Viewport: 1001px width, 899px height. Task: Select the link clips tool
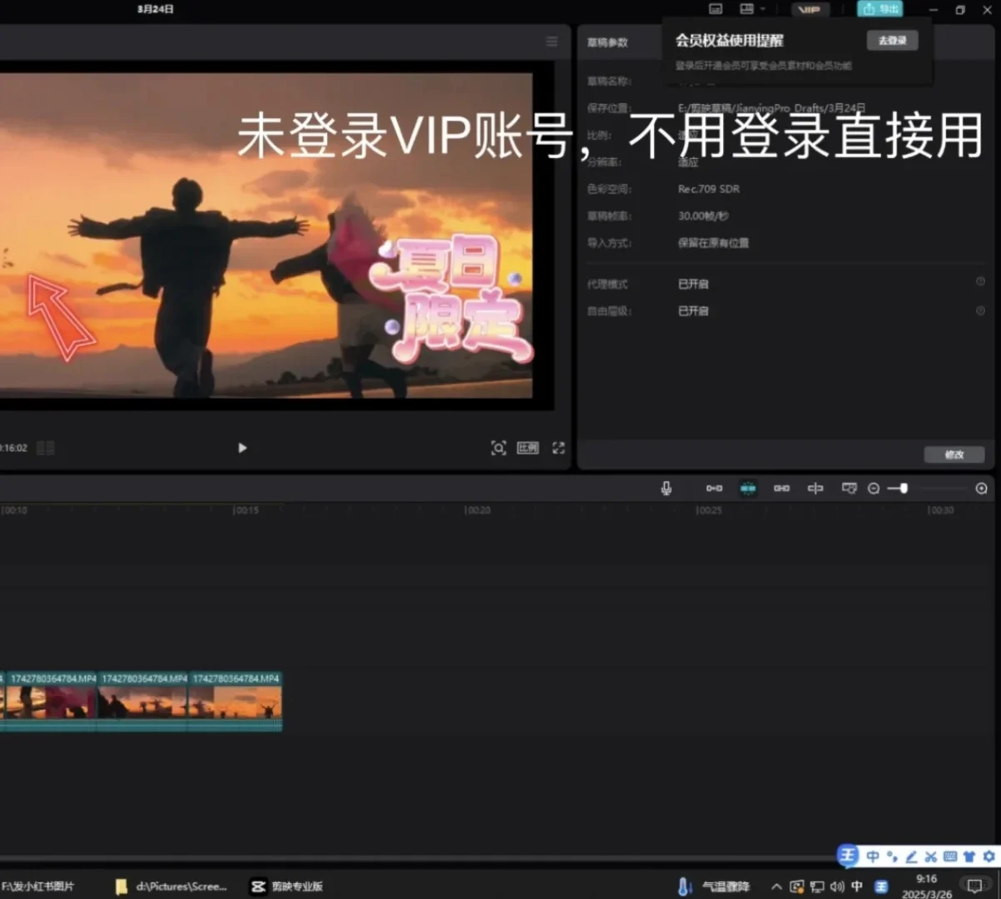tap(781, 488)
